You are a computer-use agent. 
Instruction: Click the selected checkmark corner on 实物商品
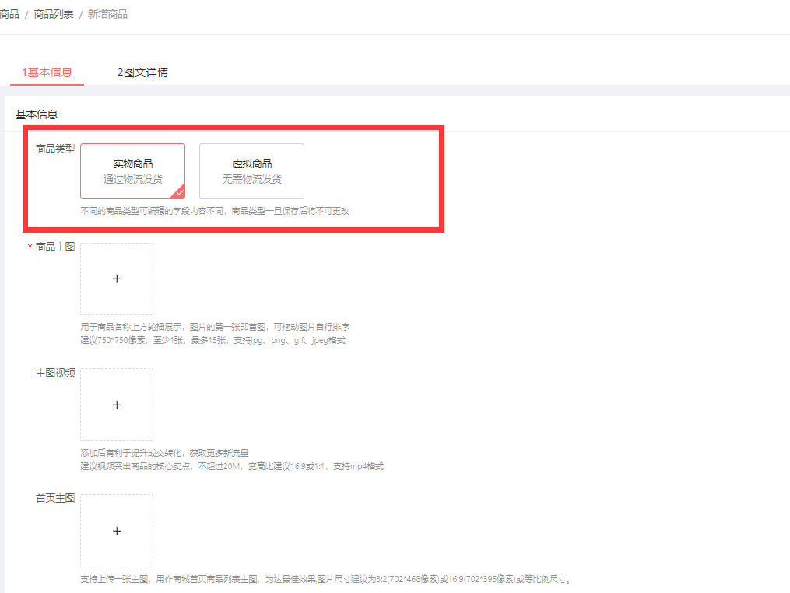click(179, 193)
